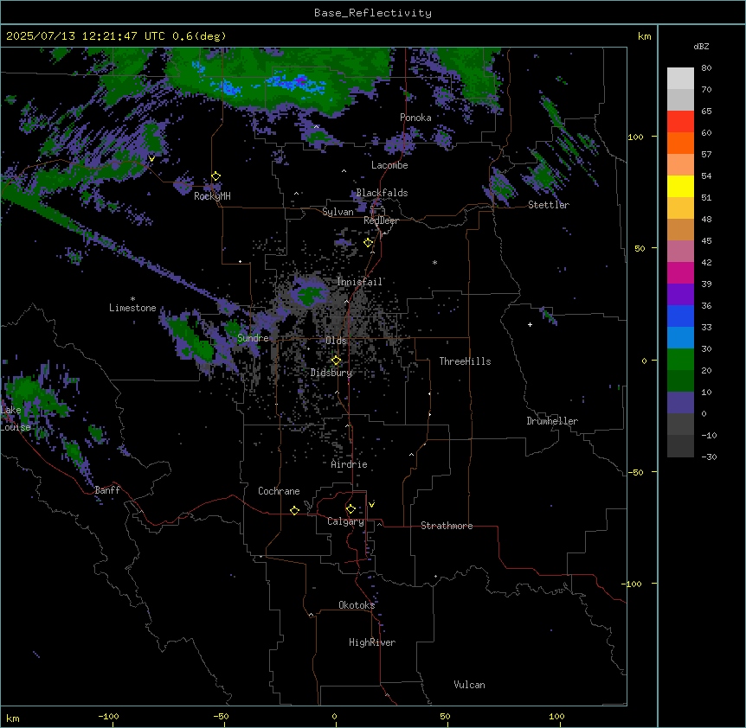Pick the bright green 20–30 dBZ swatch
The image size is (746, 728).
pyautogui.click(x=680, y=360)
